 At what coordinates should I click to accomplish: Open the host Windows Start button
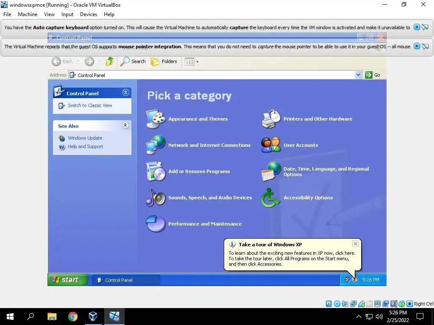coord(10,317)
